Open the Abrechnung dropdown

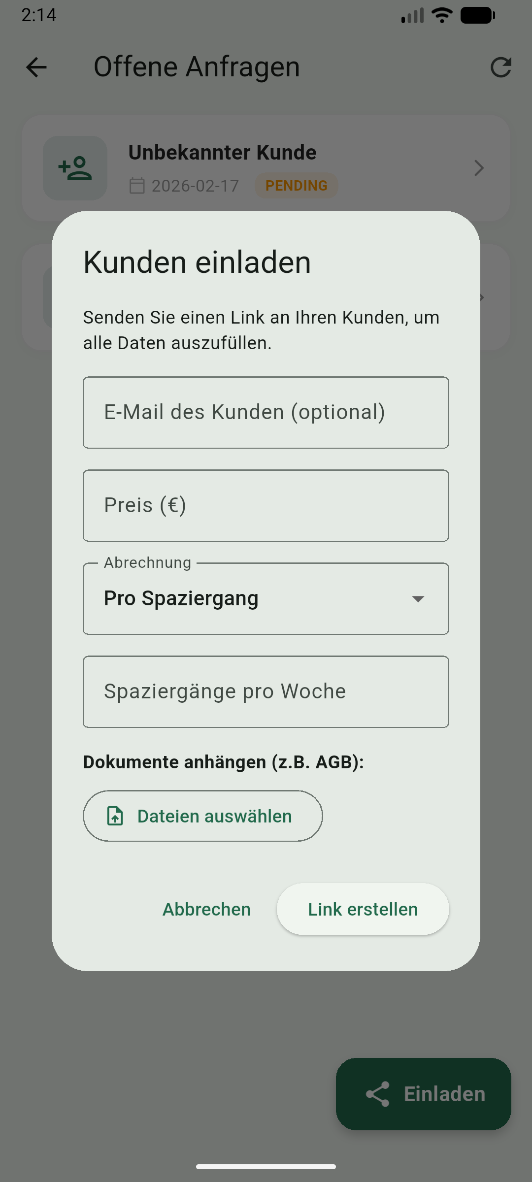266,598
